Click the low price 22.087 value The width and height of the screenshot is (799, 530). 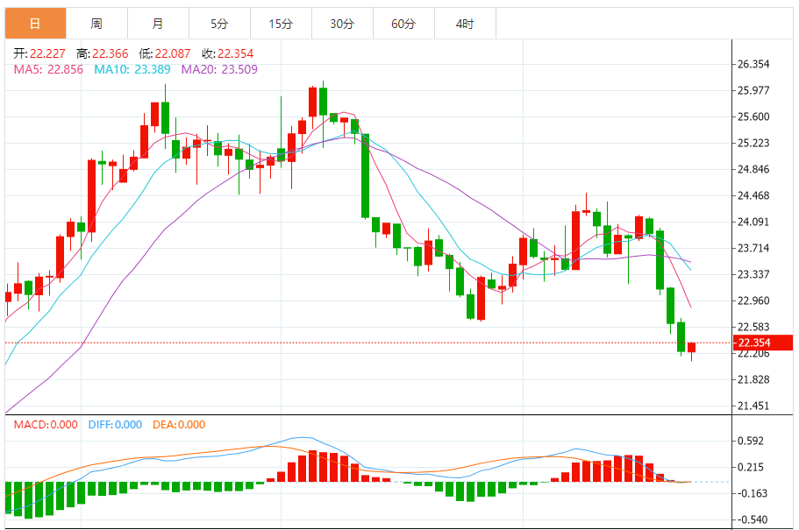(x=173, y=53)
